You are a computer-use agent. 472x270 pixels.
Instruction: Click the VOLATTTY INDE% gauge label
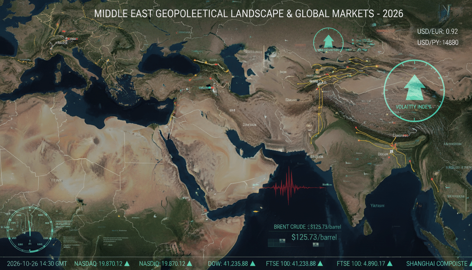click(414, 107)
